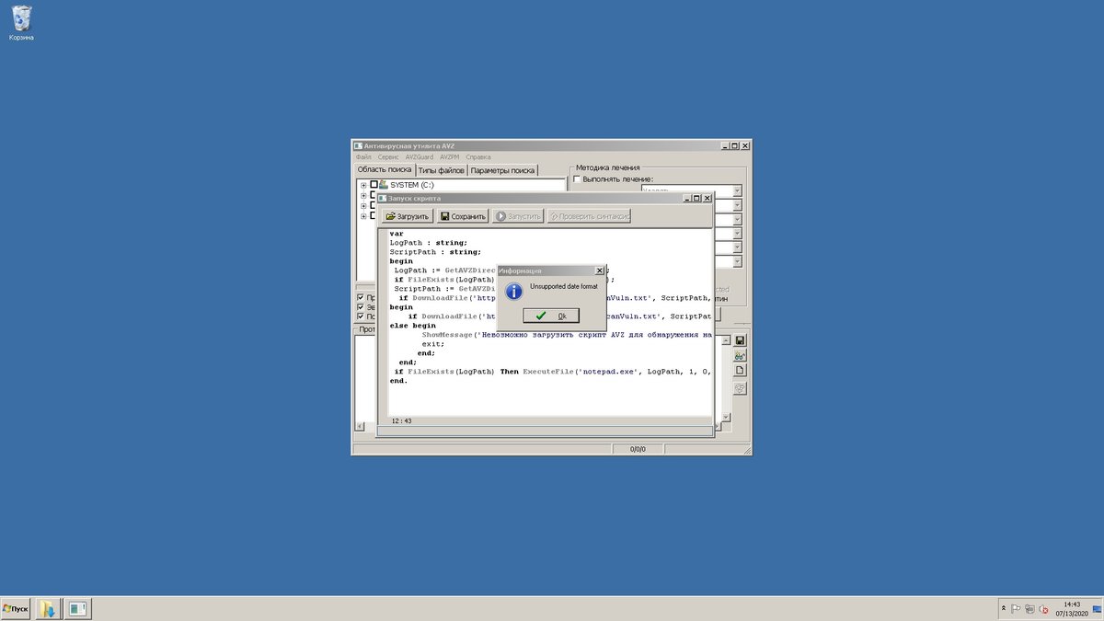
Task: Click the protocol horizontal scroll left arrow
Action: [361, 427]
